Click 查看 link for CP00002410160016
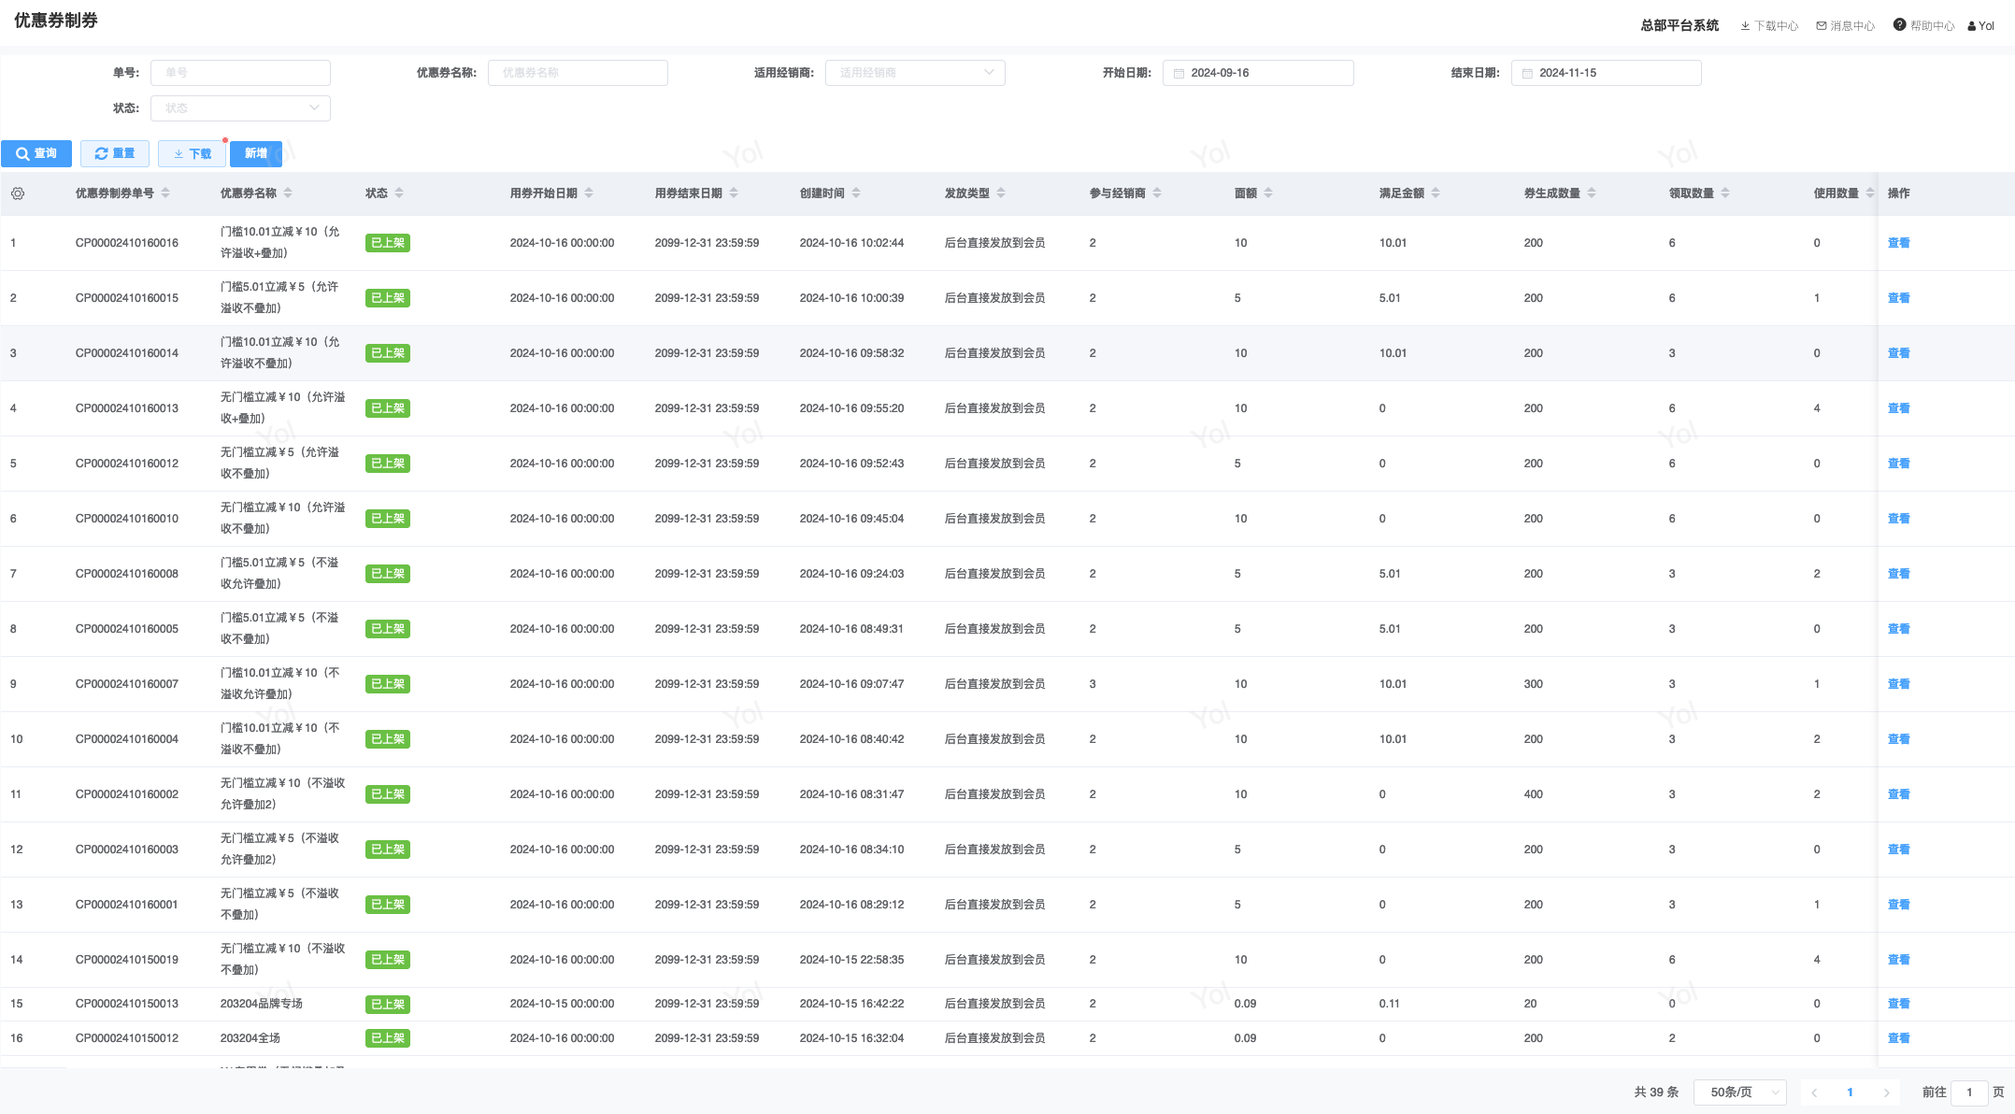Viewport: 2015px width, 1114px height. tap(1898, 243)
